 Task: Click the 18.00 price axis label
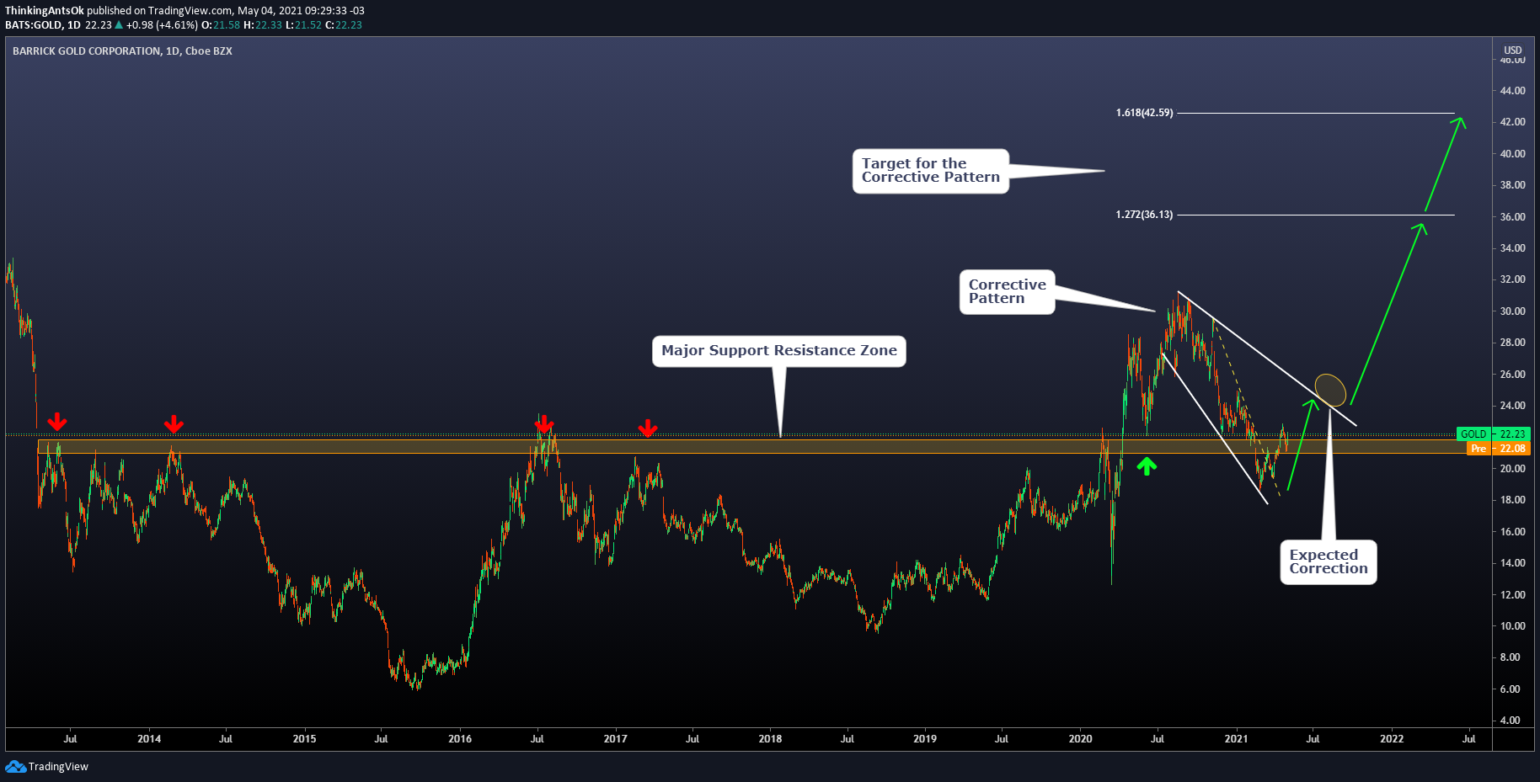[x=1512, y=500]
